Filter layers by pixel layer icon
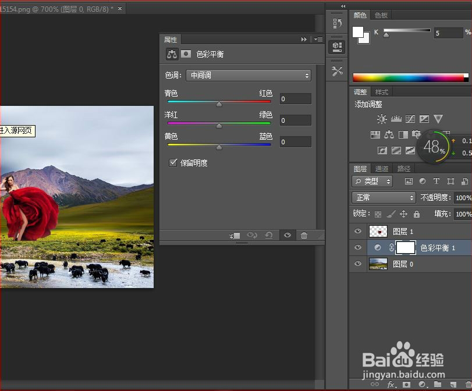The width and height of the screenshot is (472, 391). 409,181
